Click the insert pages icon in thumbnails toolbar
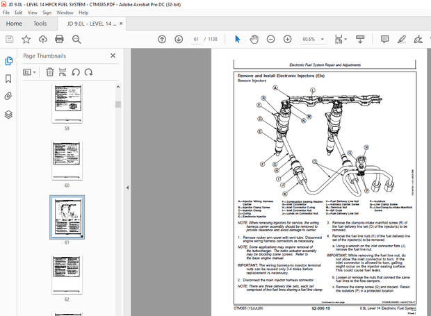The image size is (431, 316). 63,72
